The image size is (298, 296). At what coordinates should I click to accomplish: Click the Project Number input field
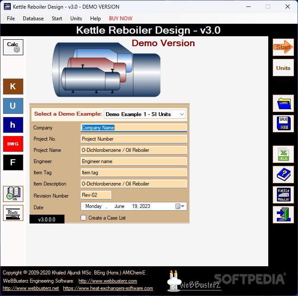point(134,139)
